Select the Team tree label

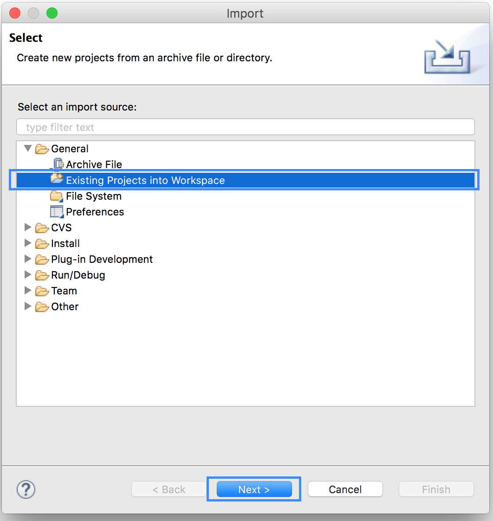pos(64,291)
